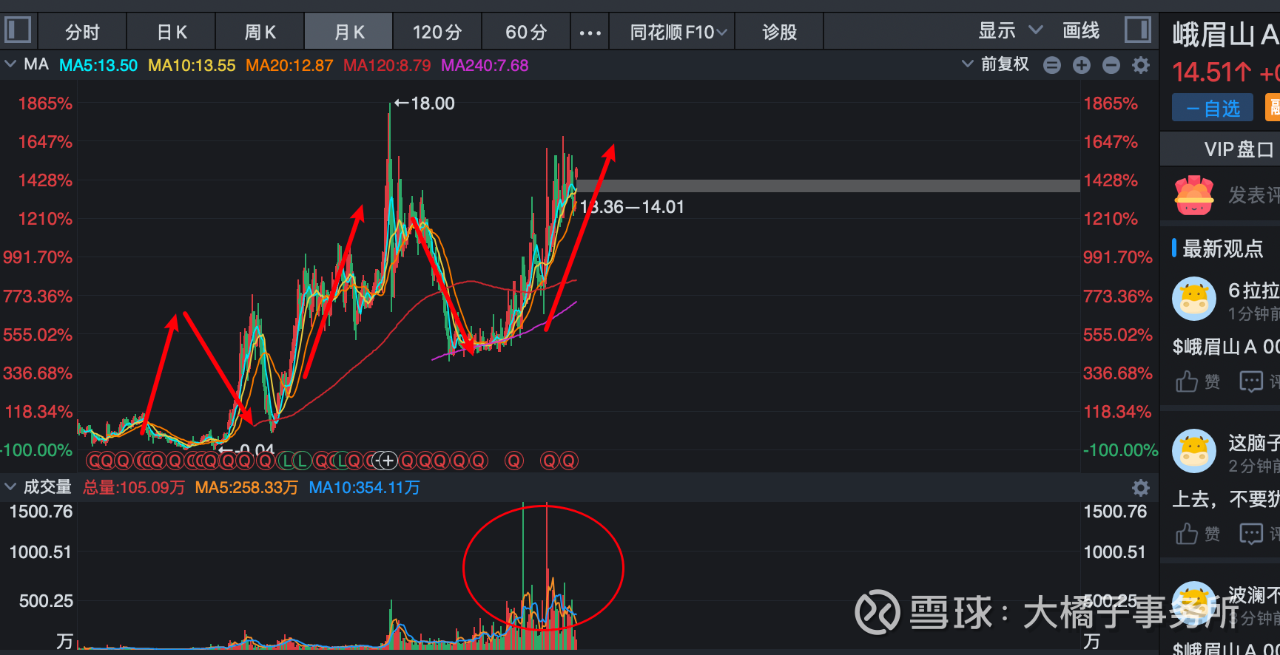Switch to the 周K tab
This screenshot has width=1280, height=655.
(260, 33)
